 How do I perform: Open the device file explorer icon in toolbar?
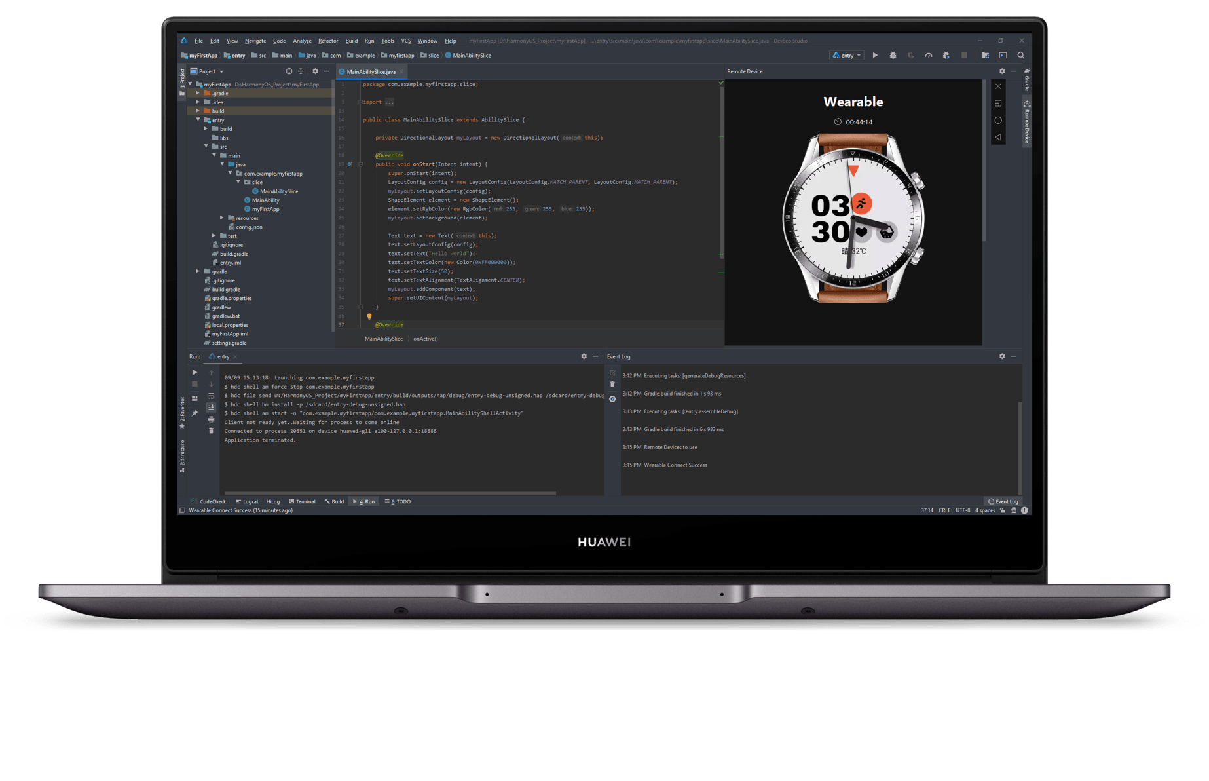click(985, 55)
